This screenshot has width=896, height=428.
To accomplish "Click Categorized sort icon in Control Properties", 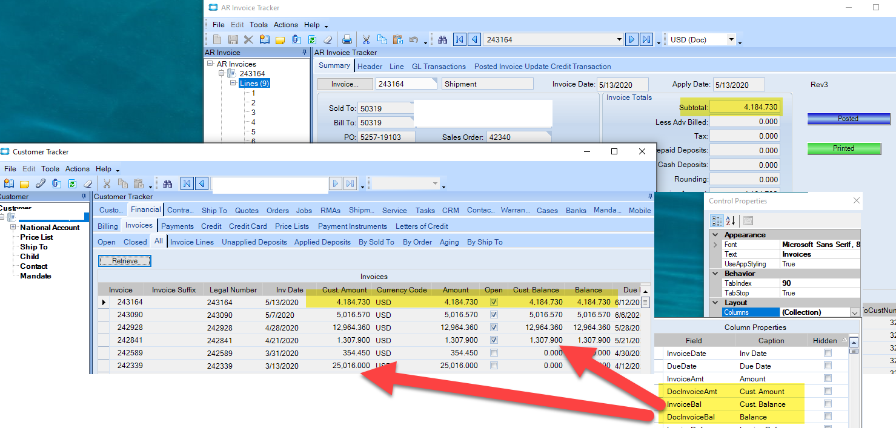I will click(716, 220).
